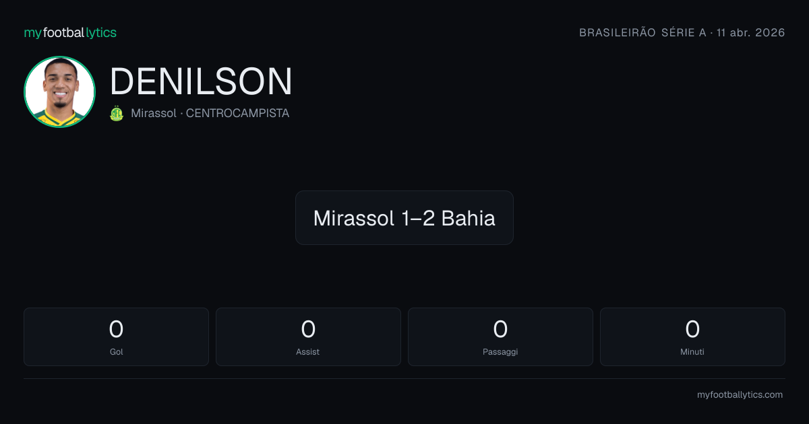The height and width of the screenshot is (424, 809).
Task: Click the DENILSON player name heading
Action: point(201,81)
